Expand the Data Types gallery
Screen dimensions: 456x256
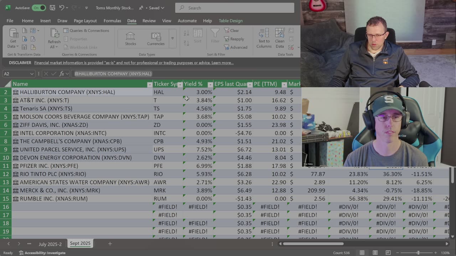(x=172, y=38)
